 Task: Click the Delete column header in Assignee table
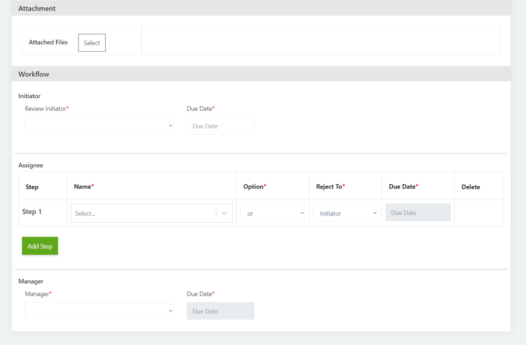click(470, 186)
